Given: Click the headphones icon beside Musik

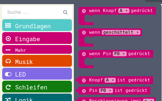Looking at the screenshot, I should 8,61.
